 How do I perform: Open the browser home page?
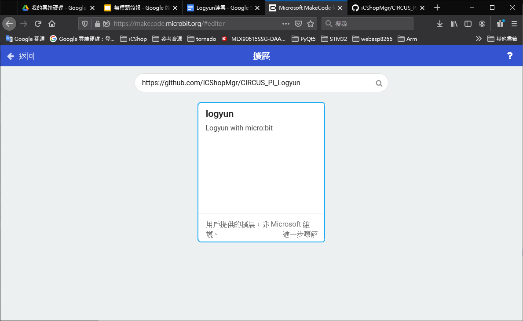tap(52, 24)
